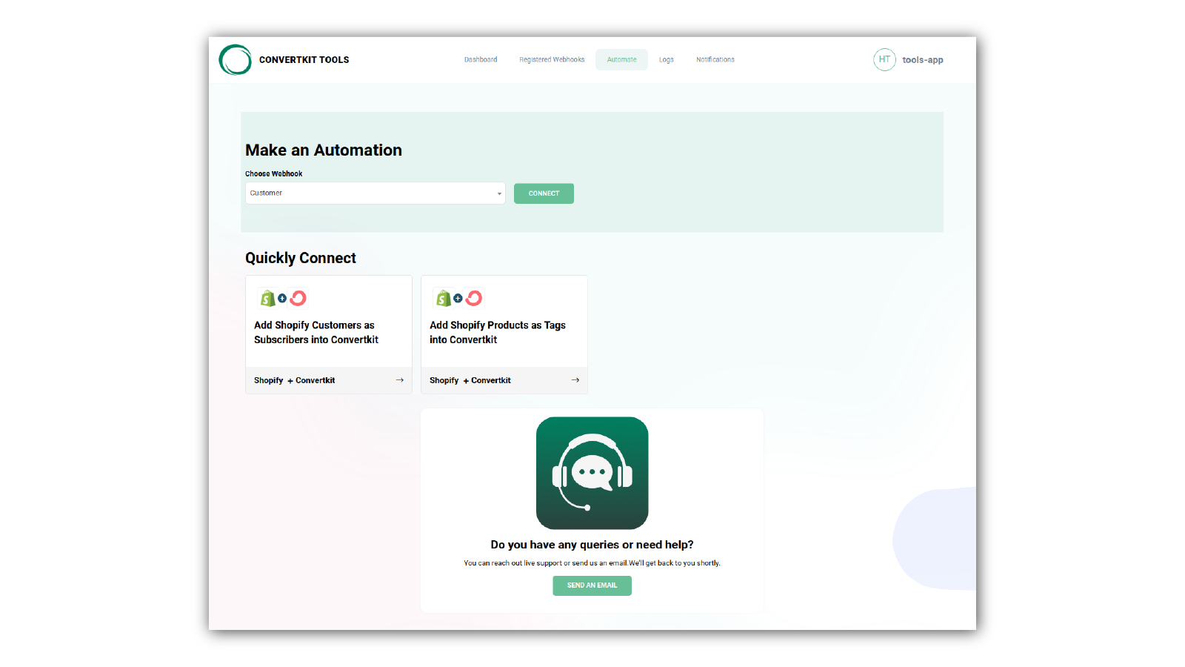Click ConvertKit red icon on Products card
The height and width of the screenshot is (667, 1185).
pyautogui.click(x=474, y=298)
